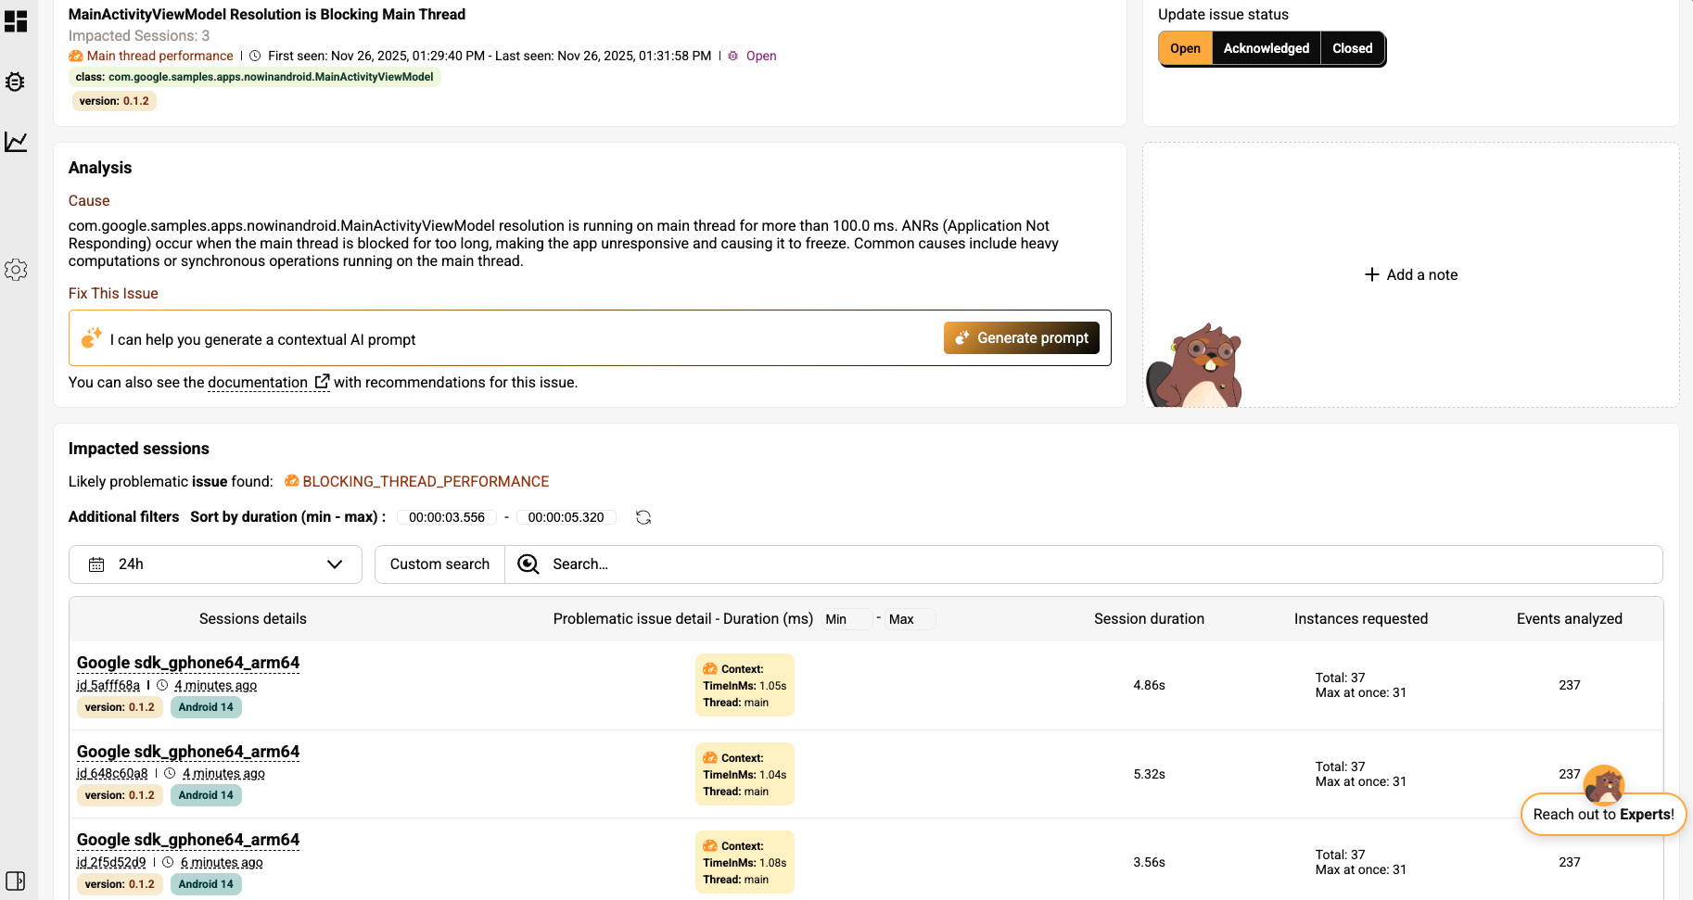Click the search magnifier icon

(x=528, y=564)
